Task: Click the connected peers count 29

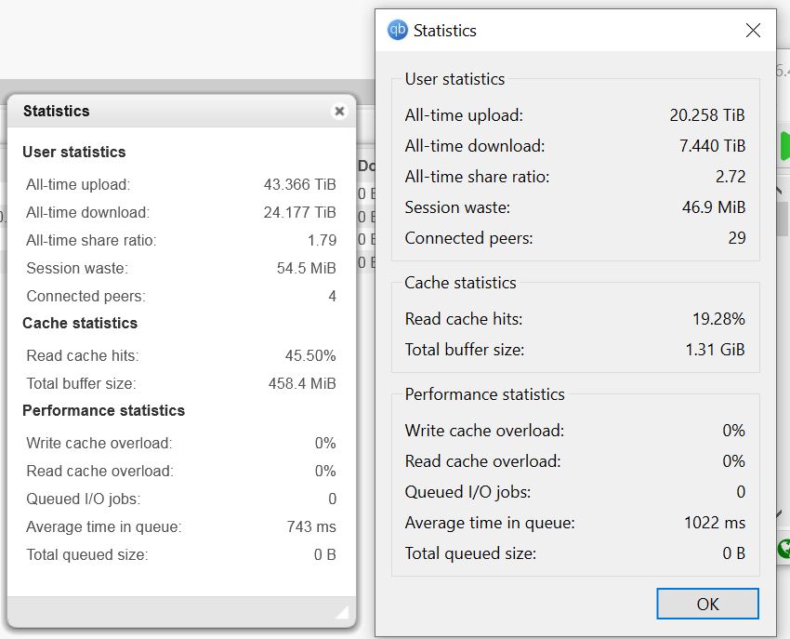Action: point(737,238)
